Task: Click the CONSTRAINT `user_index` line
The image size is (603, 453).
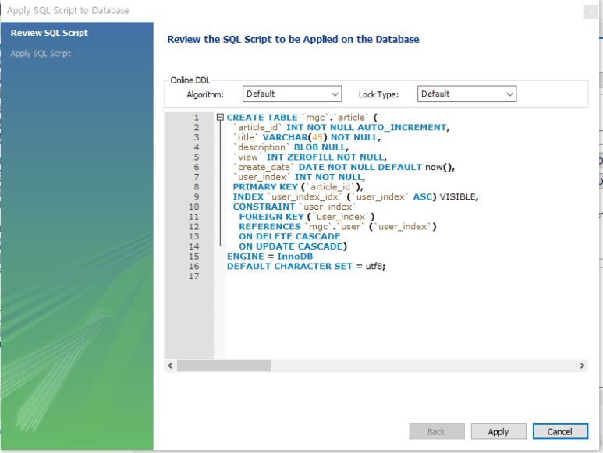Action: click(x=295, y=207)
